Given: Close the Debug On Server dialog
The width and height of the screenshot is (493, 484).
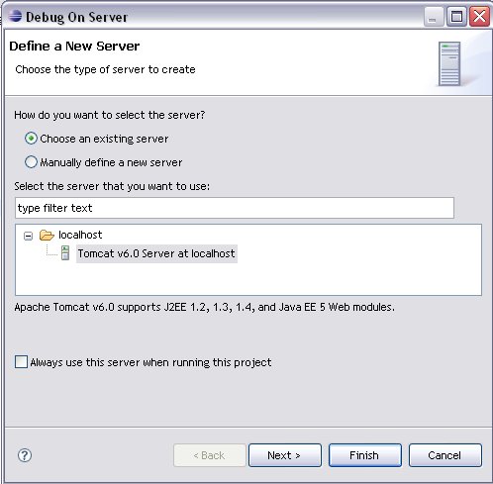Looking at the screenshot, I should click(x=479, y=17).
